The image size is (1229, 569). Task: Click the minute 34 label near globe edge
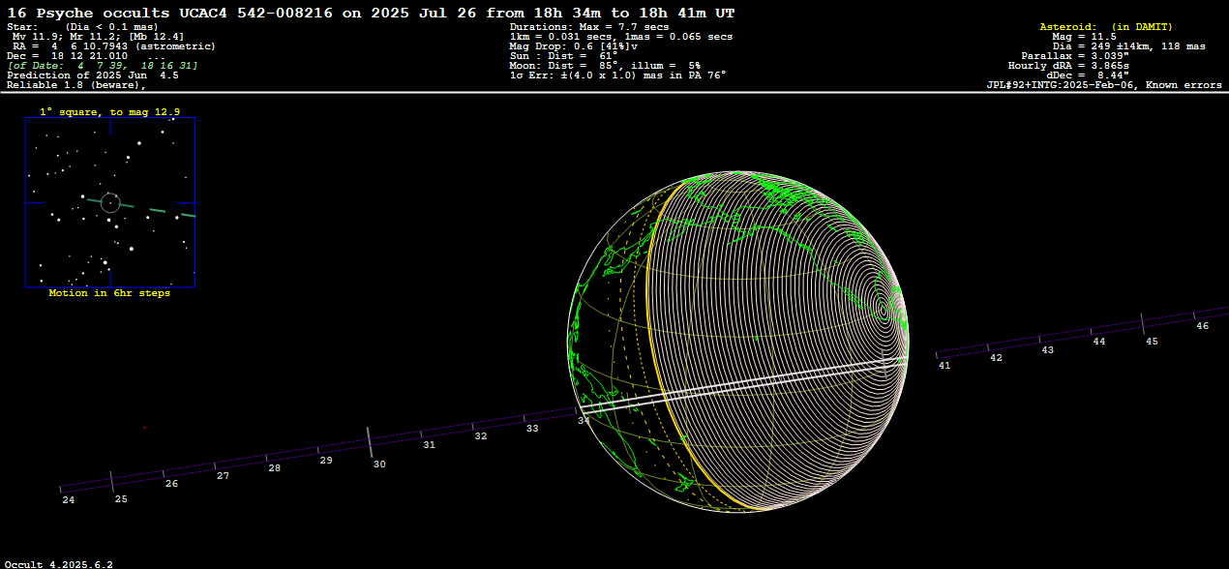[x=584, y=421]
